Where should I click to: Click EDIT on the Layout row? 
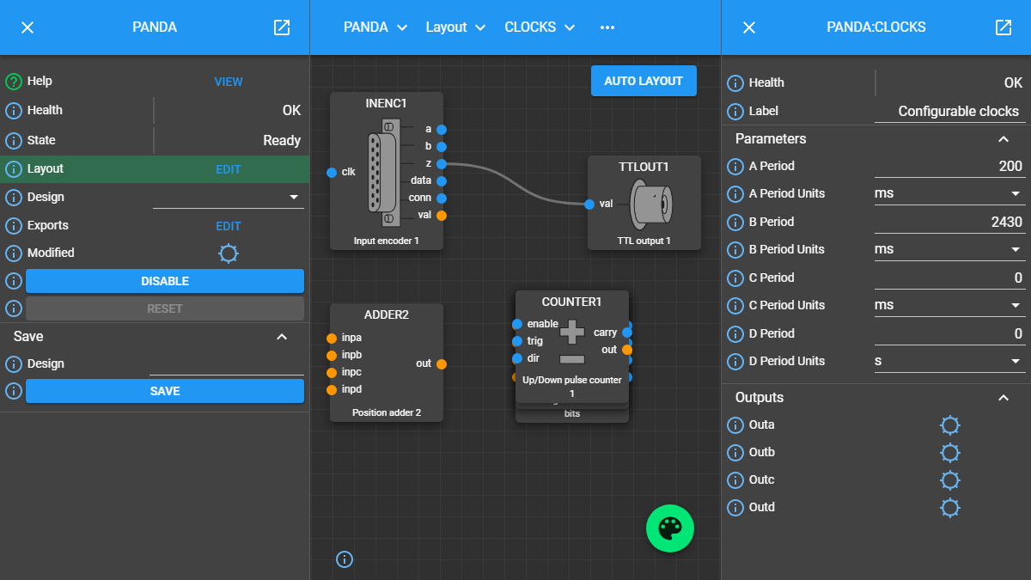point(229,169)
